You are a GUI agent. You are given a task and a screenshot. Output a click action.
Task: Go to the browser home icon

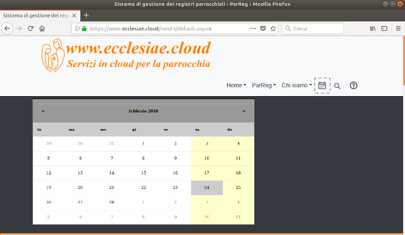tap(42, 28)
